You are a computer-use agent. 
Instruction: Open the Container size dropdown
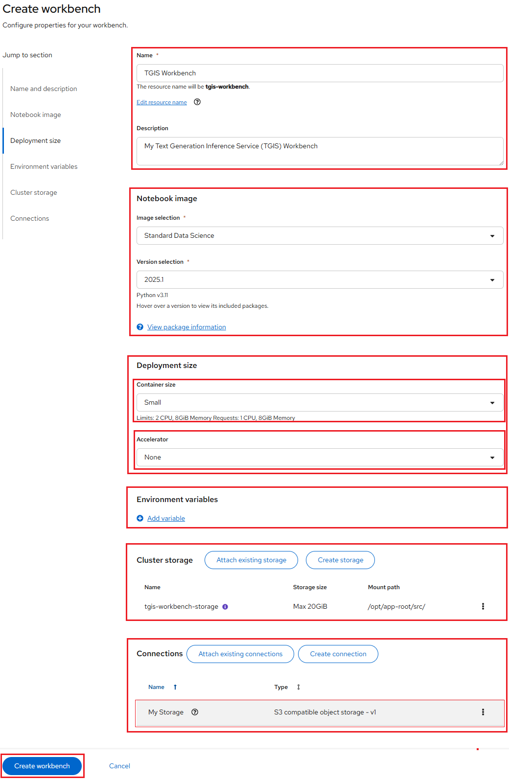[320, 403]
